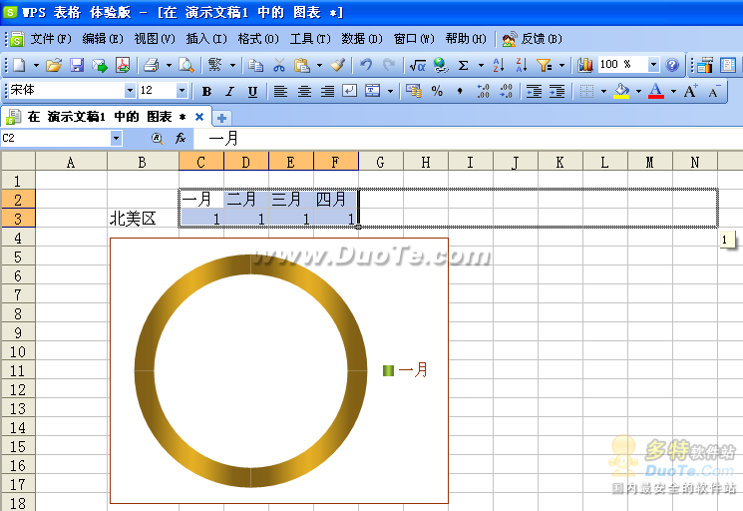This screenshot has height=511, width=743.
Task: Toggle Bold formatting
Action: click(x=206, y=91)
